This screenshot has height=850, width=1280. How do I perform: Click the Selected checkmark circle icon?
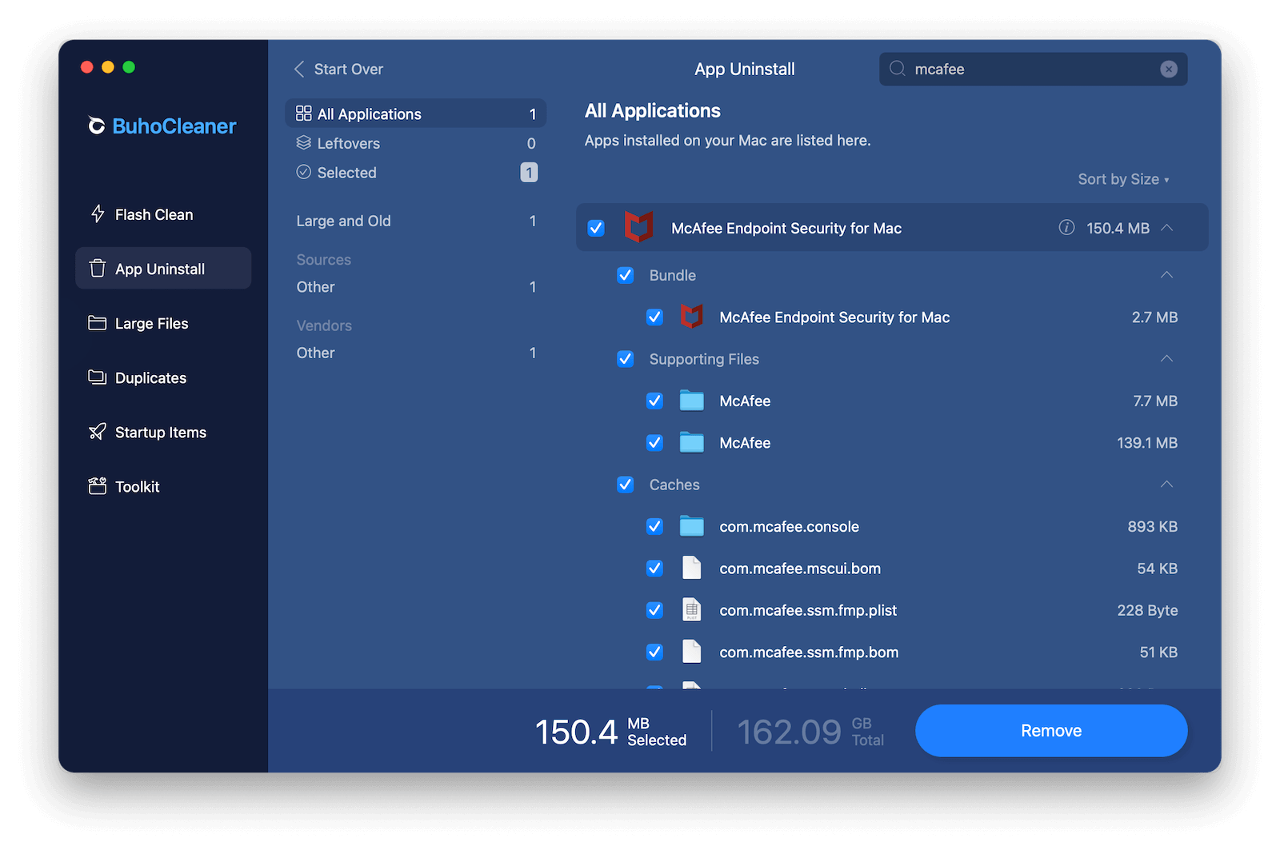[304, 172]
